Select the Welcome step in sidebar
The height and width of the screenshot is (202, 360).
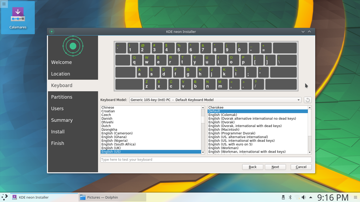click(x=73, y=62)
